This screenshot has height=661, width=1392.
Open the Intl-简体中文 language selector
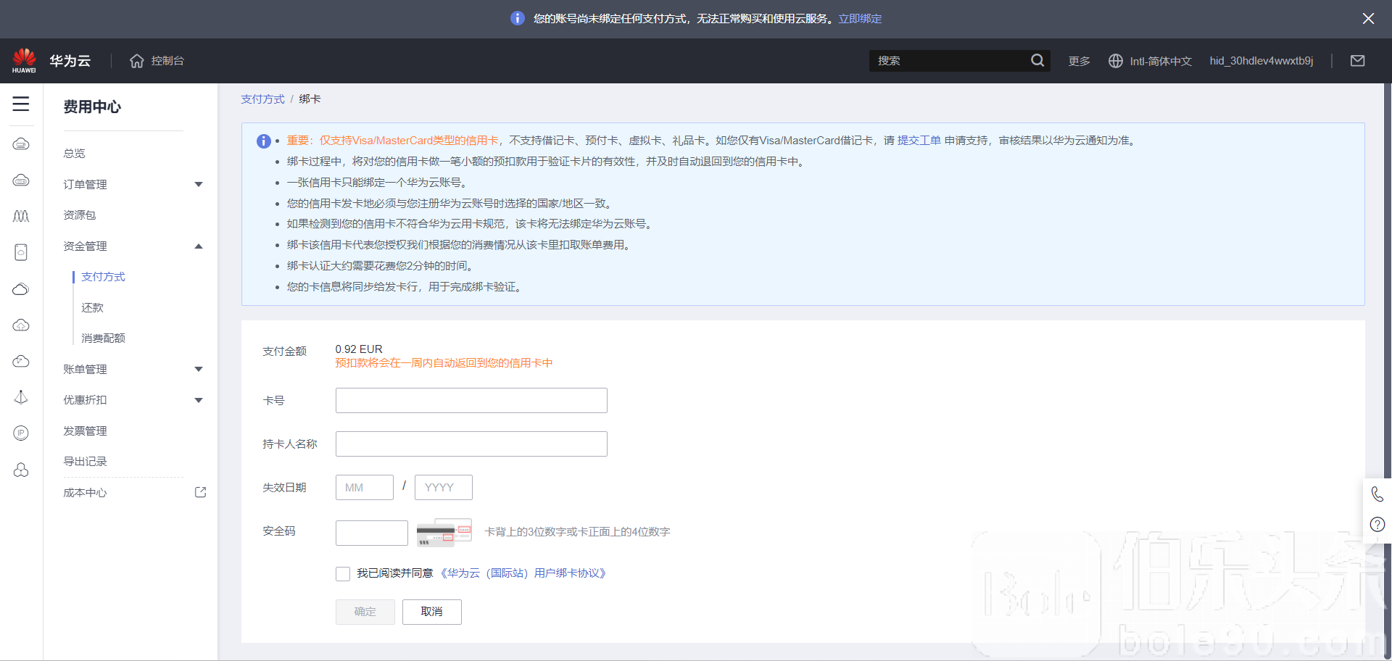tap(1150, 61)
